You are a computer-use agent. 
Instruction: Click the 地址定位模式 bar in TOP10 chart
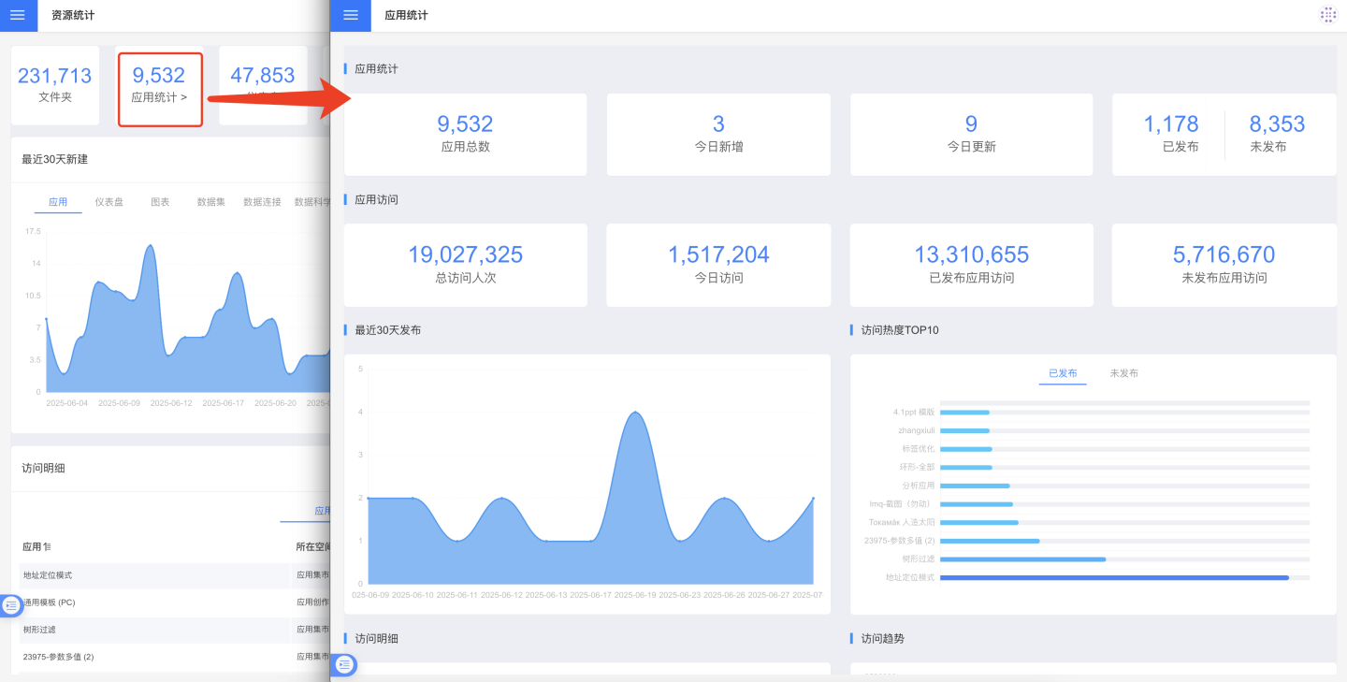pos(1113,577)
